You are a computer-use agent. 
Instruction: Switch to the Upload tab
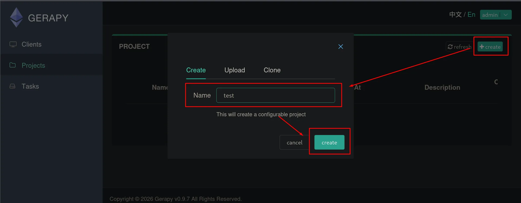pyautogui.click(x=235, y=70)
